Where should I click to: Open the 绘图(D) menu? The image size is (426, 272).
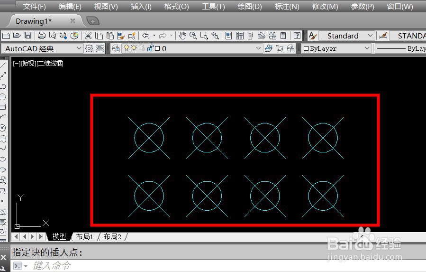pyautogui.click(x=250, y=6)
